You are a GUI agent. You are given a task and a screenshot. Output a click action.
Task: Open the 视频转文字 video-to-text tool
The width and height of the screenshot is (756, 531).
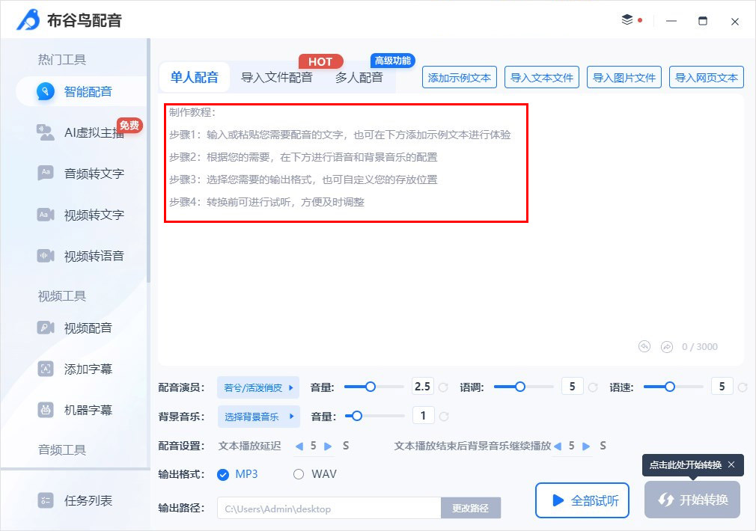click(x=78, y=215)
